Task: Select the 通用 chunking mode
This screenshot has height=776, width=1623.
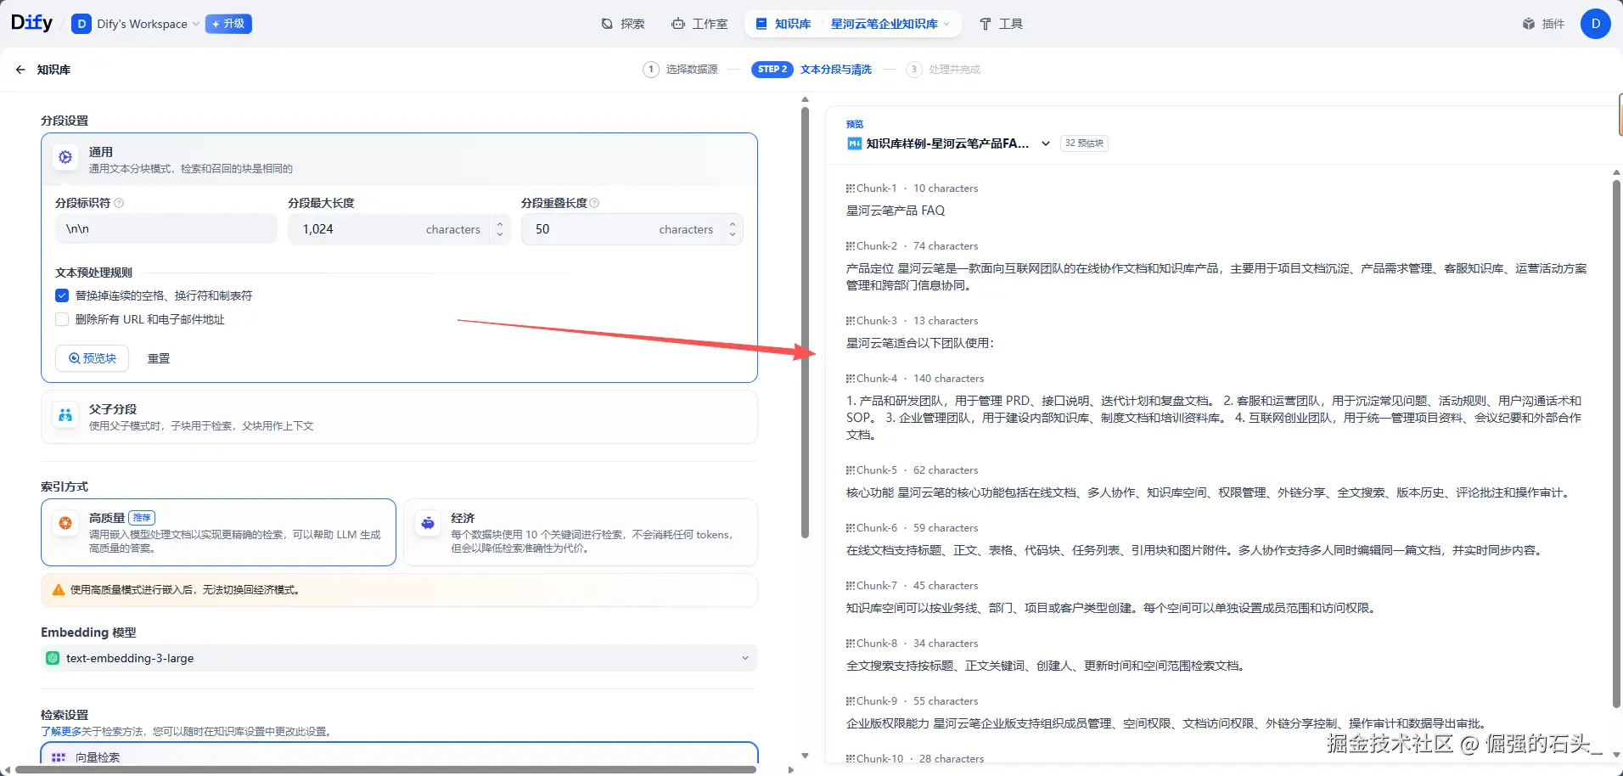Action: (399, 160)
